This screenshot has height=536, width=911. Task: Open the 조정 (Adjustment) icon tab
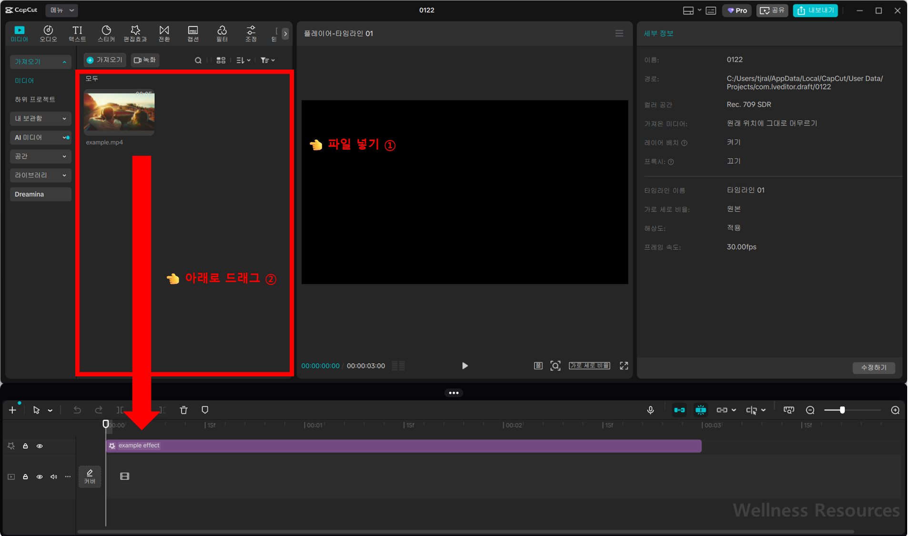point(251,33)
